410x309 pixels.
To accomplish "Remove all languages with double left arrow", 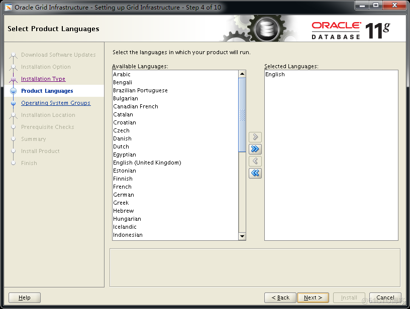I will click(x=255, y=173).
